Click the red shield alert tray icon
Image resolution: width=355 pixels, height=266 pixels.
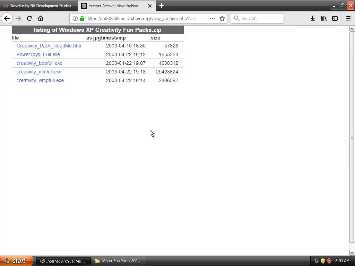click(329, 261)
